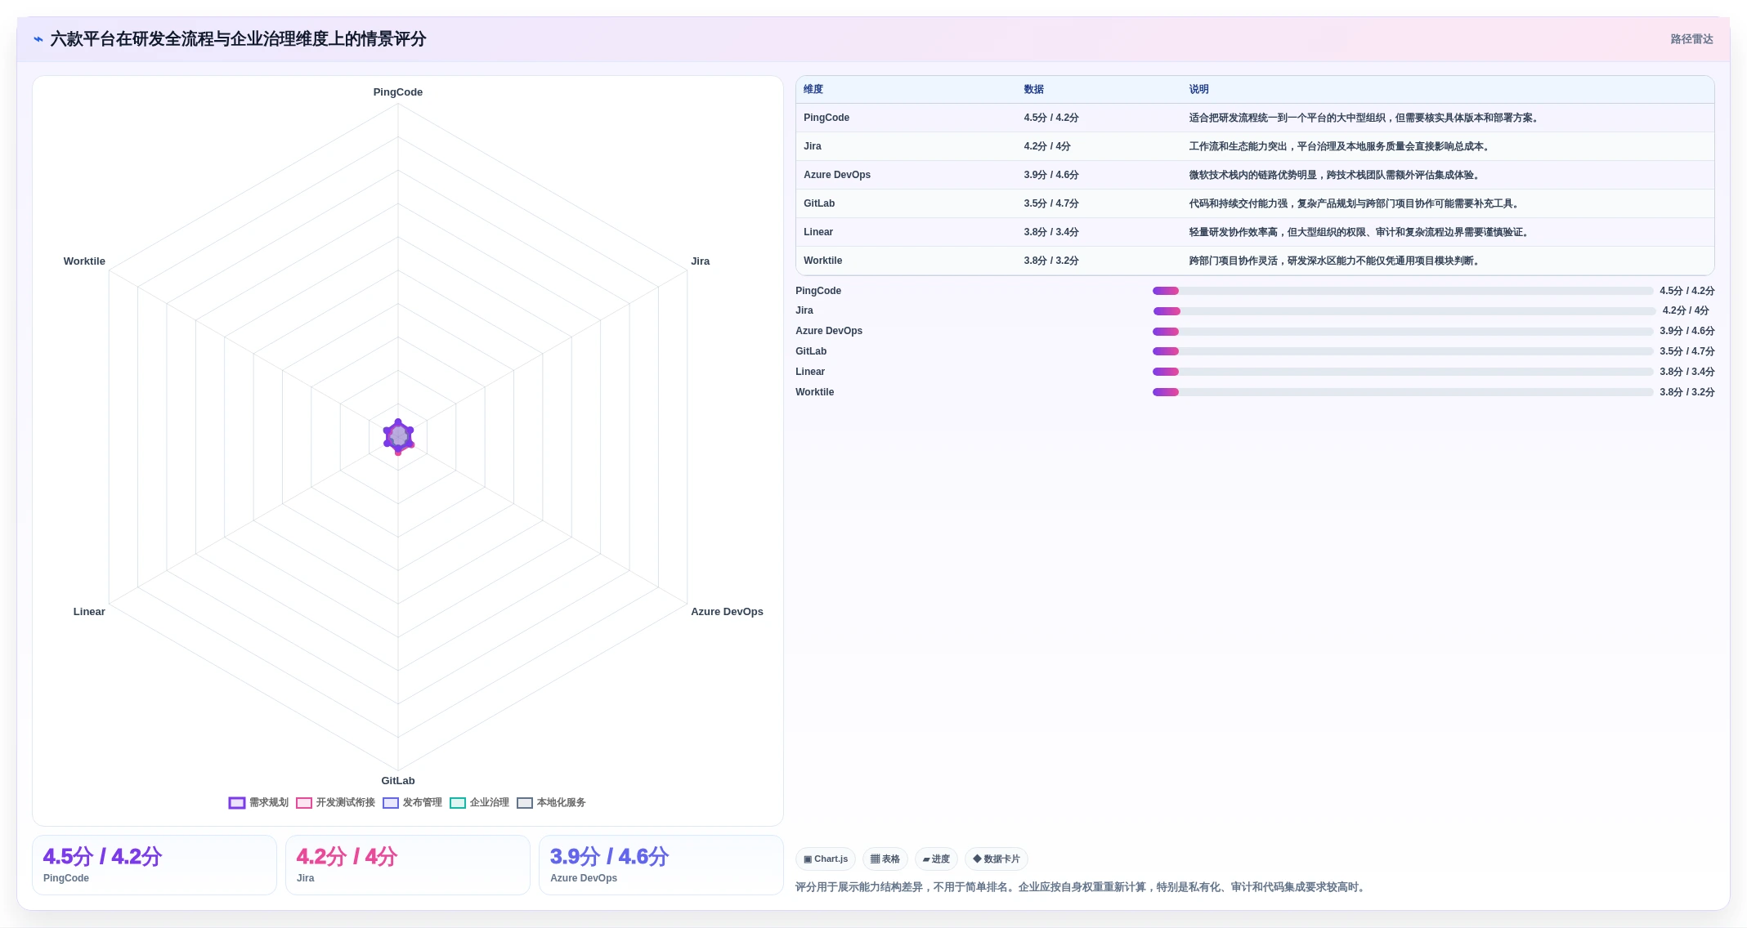Click the radar chart Linear axis label
Viewport: 1747px width, 928px height.
[x=89, y=612]
